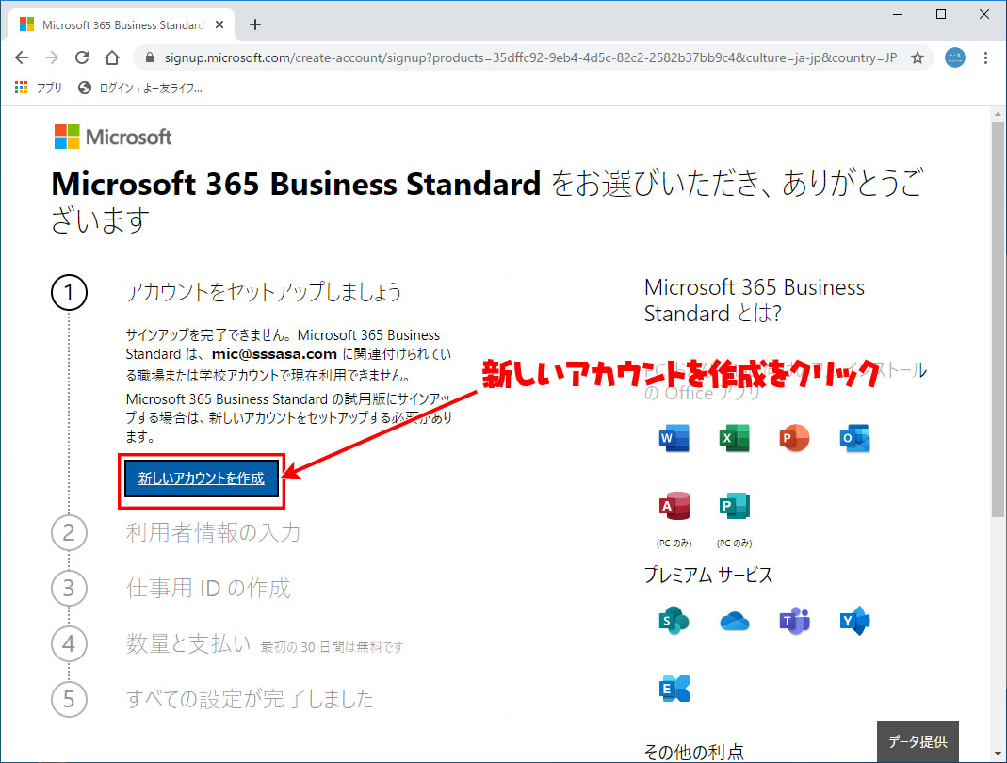Click すべての設定が完了しました step text
The width and height of the screenshot is (1007, 763).
[x=250, y=698]
